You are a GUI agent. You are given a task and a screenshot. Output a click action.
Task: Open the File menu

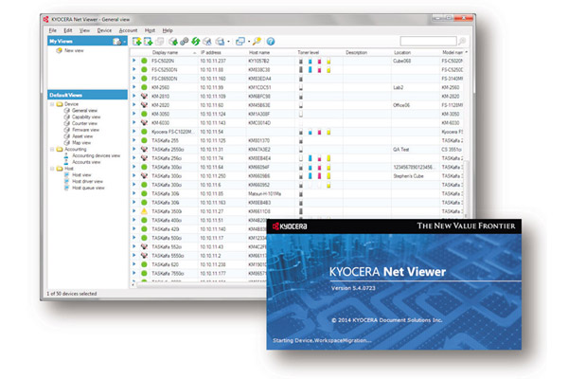(x=52, y=30)
